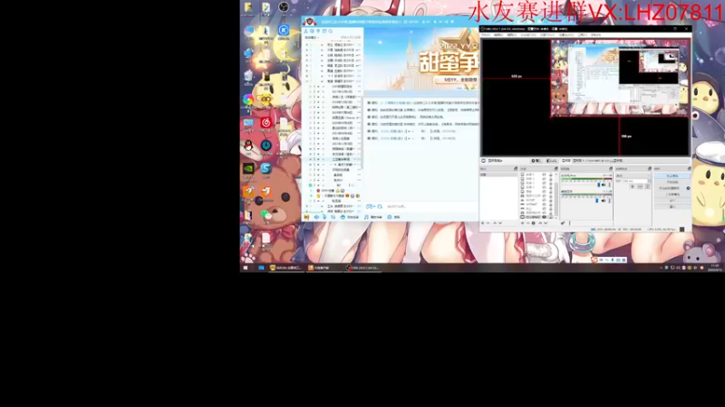Open NetEase Cloud Music red desktop icon

coord(266,122)
